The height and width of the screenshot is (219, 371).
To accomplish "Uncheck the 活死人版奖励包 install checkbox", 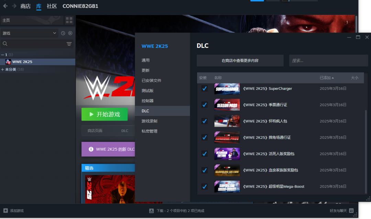I will point(204,154).
